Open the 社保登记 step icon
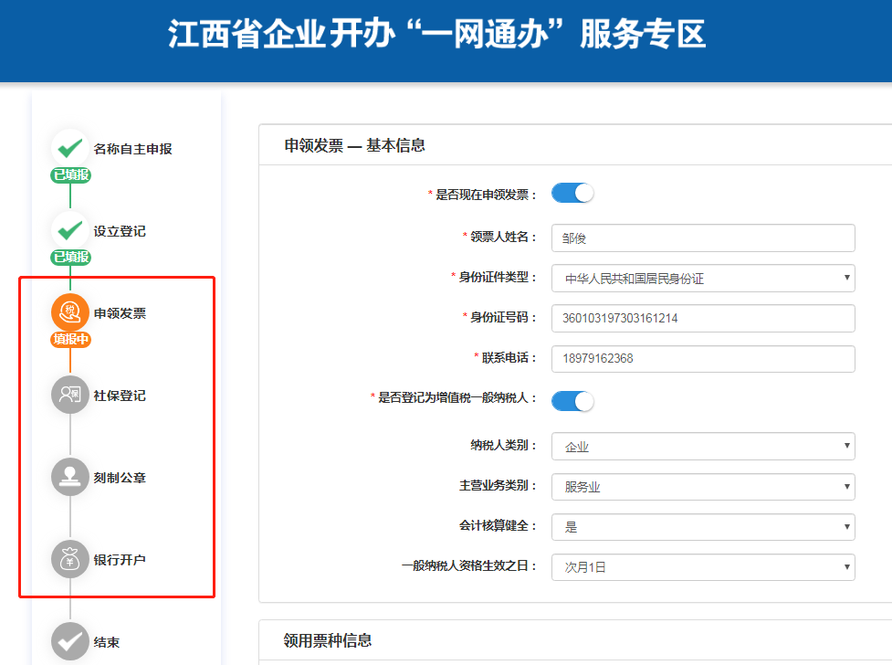892x665 pixels. (x=69, y=395)
